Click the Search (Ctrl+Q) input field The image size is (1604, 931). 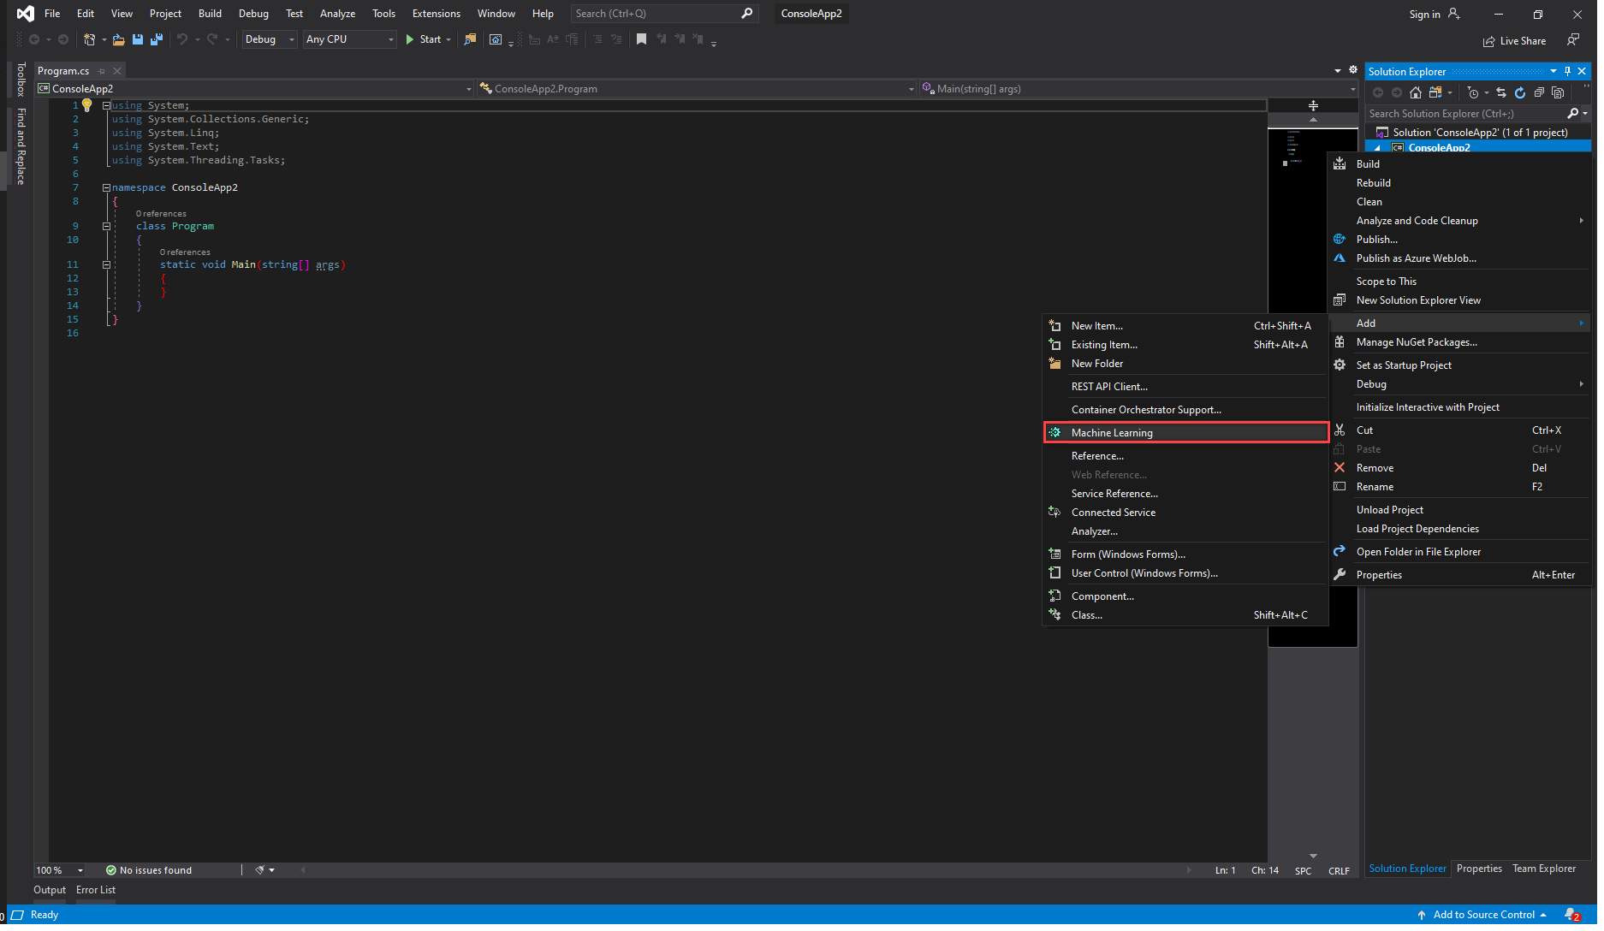click(664, 14)
